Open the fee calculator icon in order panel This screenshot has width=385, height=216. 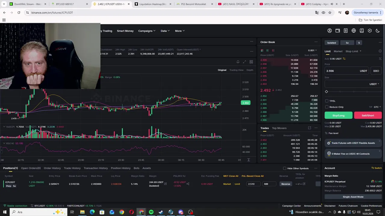(380, 59)
